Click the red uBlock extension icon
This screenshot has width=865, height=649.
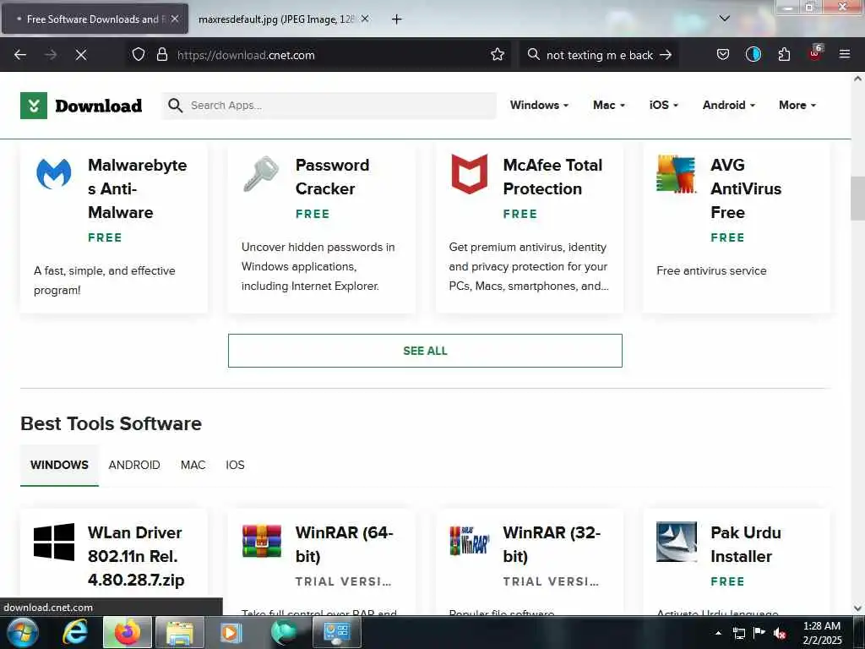(x=815, y=53)
